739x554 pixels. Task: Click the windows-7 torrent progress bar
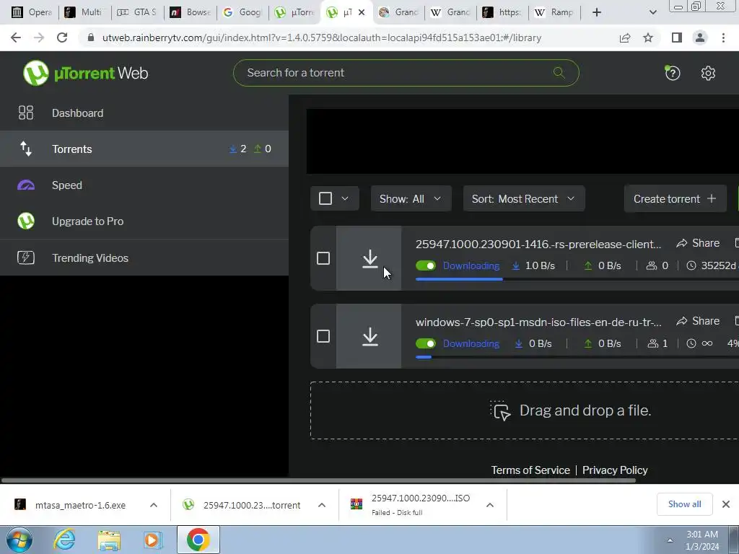[577, 357]
